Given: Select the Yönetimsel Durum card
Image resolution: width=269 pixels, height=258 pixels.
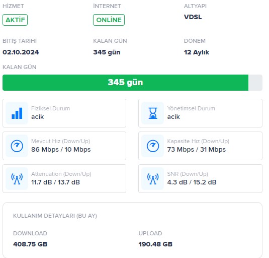Looking at the screenshot, I should (x=201, y=113).
